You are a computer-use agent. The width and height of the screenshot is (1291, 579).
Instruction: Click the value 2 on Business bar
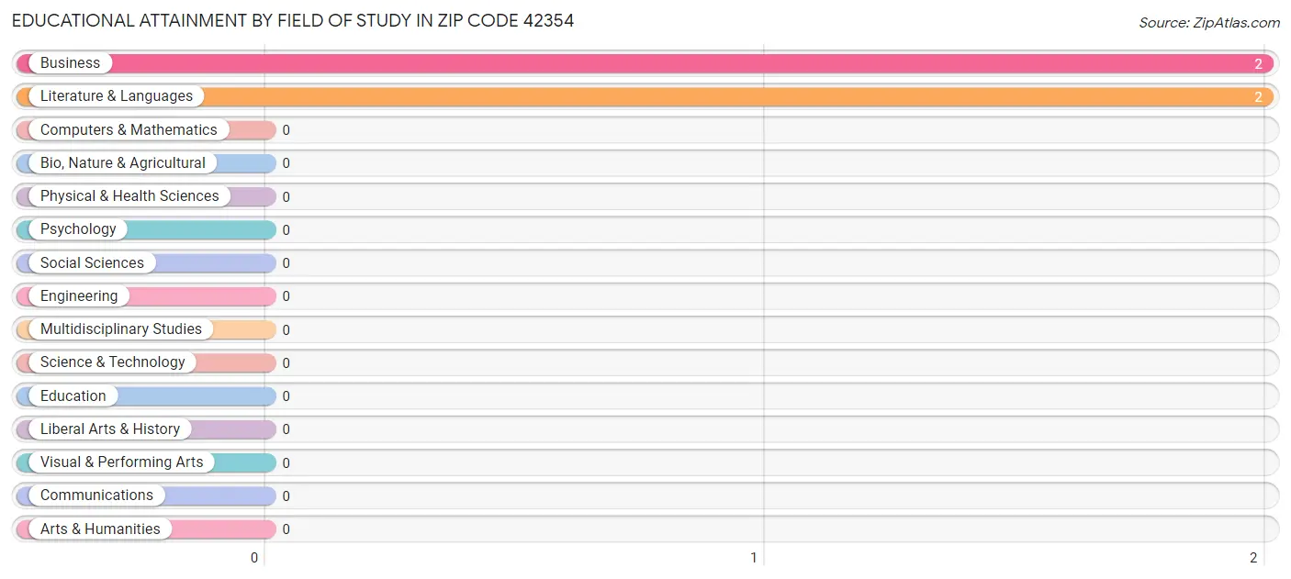pos(1259,64)
